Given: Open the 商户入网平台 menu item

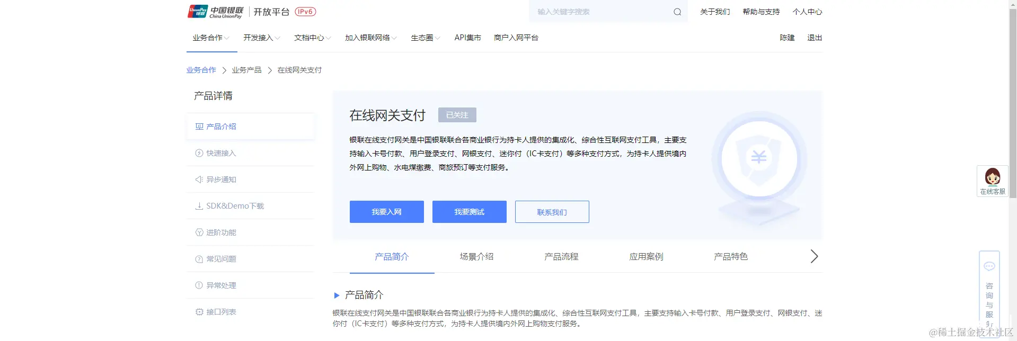Looking at the screenshot, I should coord(516,38).
